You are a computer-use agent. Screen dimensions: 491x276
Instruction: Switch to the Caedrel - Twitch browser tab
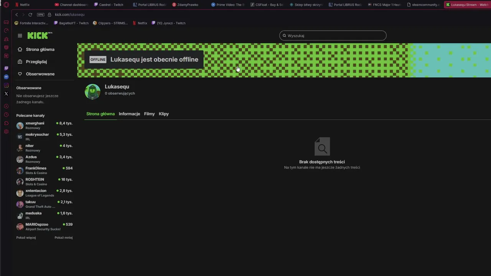pyautogui.click(x=110, y=5)
